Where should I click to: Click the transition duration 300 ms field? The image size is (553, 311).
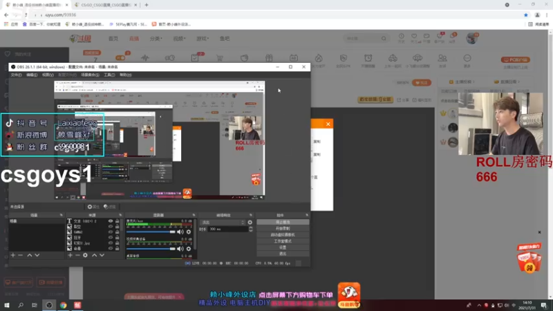228,229
